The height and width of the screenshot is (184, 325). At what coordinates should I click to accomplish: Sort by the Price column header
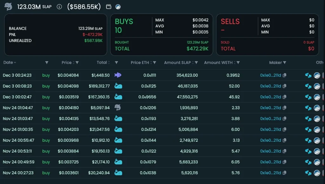(x=68, y=62)
